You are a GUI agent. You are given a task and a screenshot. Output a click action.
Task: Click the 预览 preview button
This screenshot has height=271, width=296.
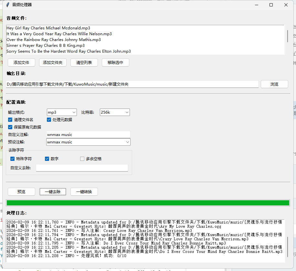tap(21, 191)
